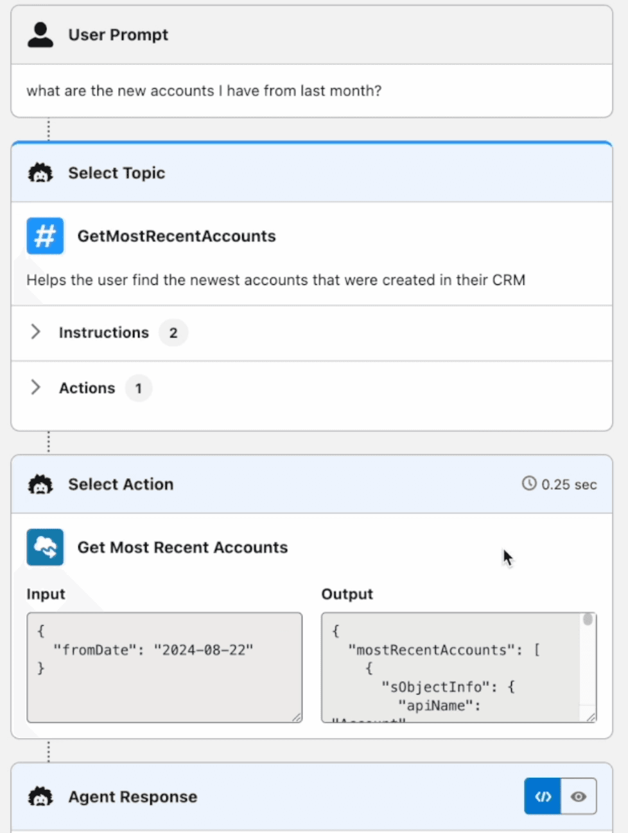Open the GetMostRecentAccounts topic title
Viewport: 628px width, 833px height.
(177, 236)
